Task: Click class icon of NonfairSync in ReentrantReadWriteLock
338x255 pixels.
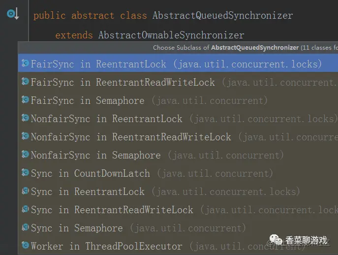Action: point(25,136)
